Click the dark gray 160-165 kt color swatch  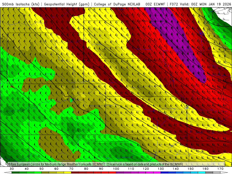[x=209, y=173]
